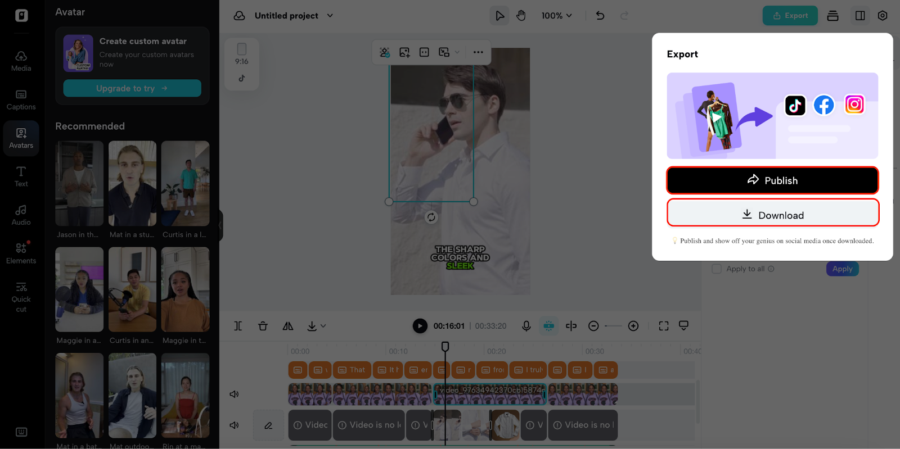The width and height of the screenshot is (900, 449).
Task: Click the comment preview icon in timeline toolbar
Action: click(x=684, y=326)
